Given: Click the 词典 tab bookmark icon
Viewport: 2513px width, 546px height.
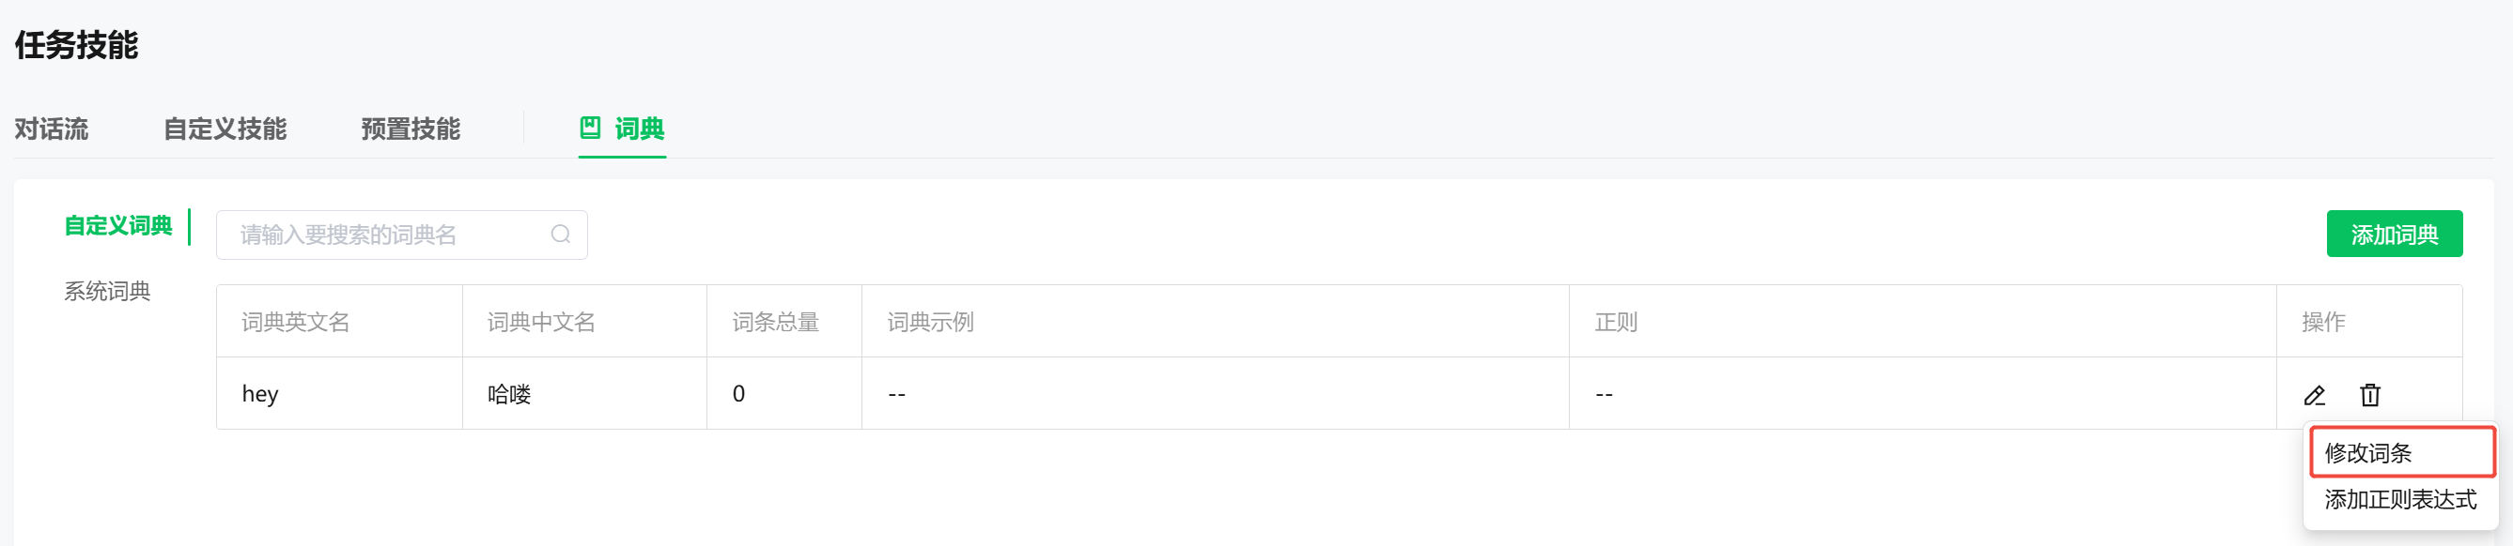Looking at the screenshot, I should 591,128.
